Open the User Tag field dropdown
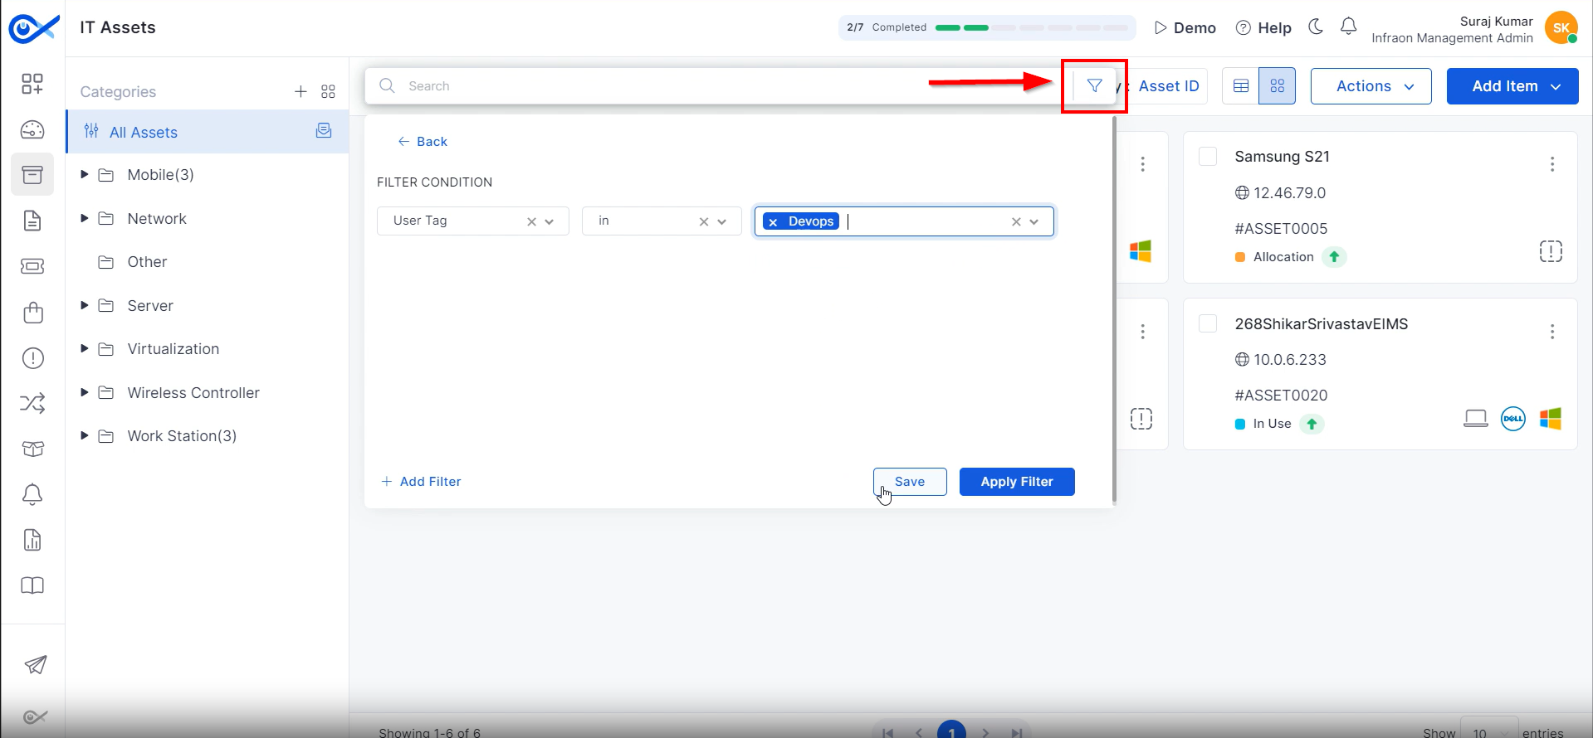Viewport: 1593px width, 738px height. [549, 221]
